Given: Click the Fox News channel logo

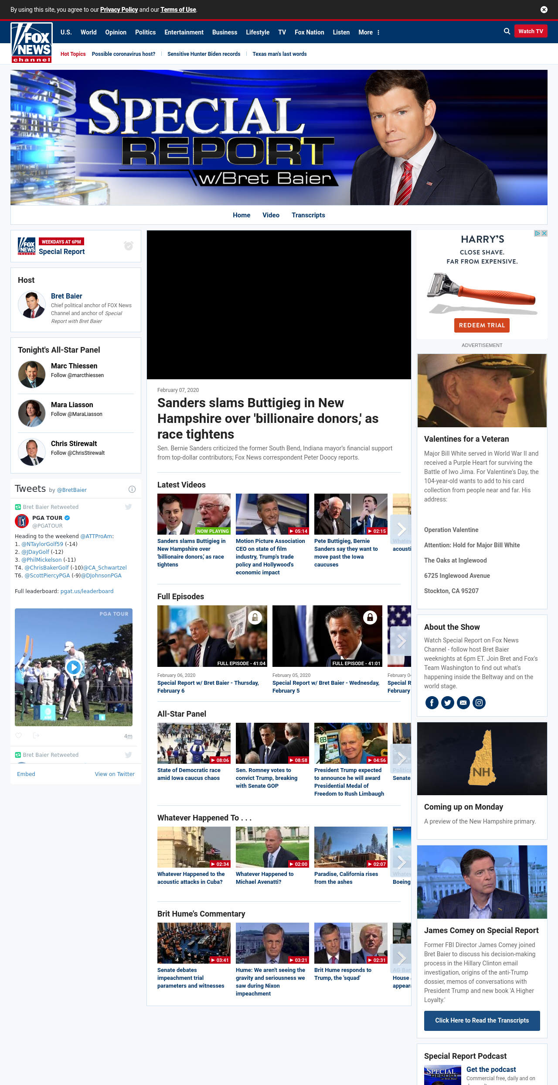Looking at the screenshot, I should [x=32, y=42].
